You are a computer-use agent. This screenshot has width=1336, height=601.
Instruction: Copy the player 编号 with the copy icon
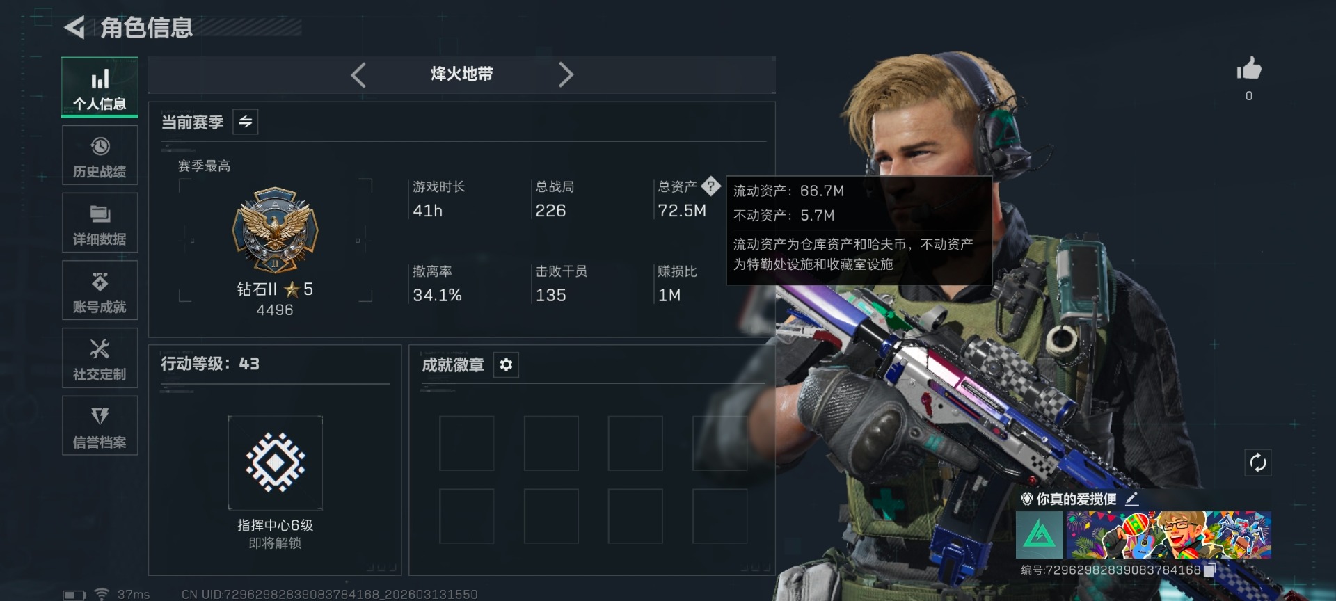[x=1209, y=570]
